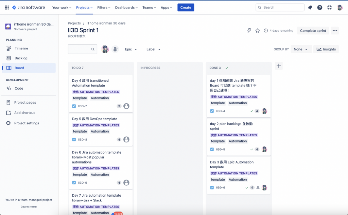The height and width of the screenshot is (215, 348).
Task: Click task type checkbox on II3D-5
Action: point(212,149)
